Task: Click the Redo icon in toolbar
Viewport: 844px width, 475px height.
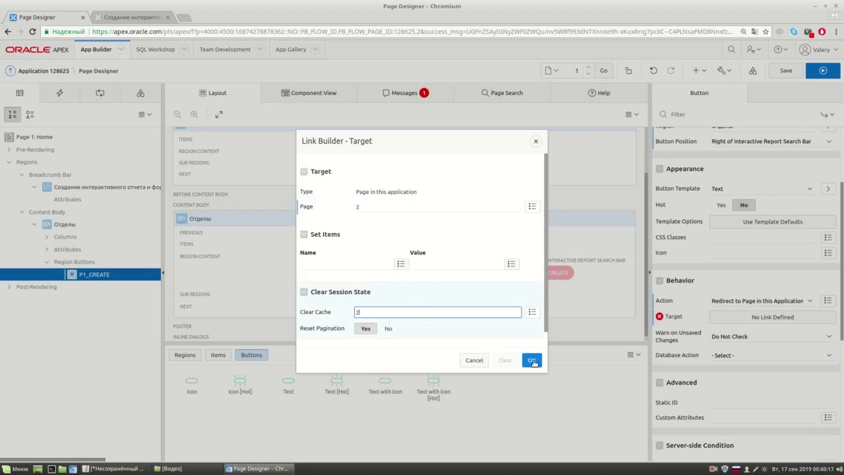Action: 671,71
